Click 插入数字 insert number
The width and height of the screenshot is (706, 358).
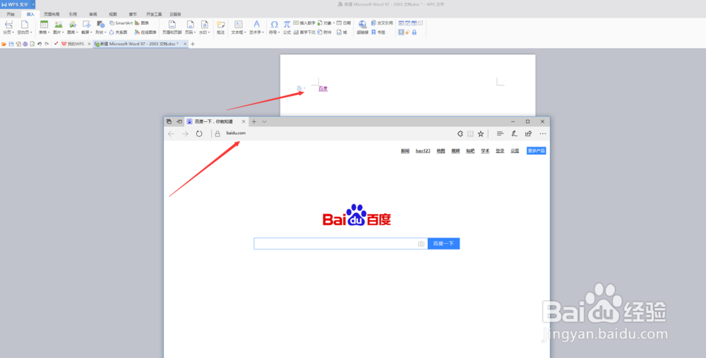304,23
